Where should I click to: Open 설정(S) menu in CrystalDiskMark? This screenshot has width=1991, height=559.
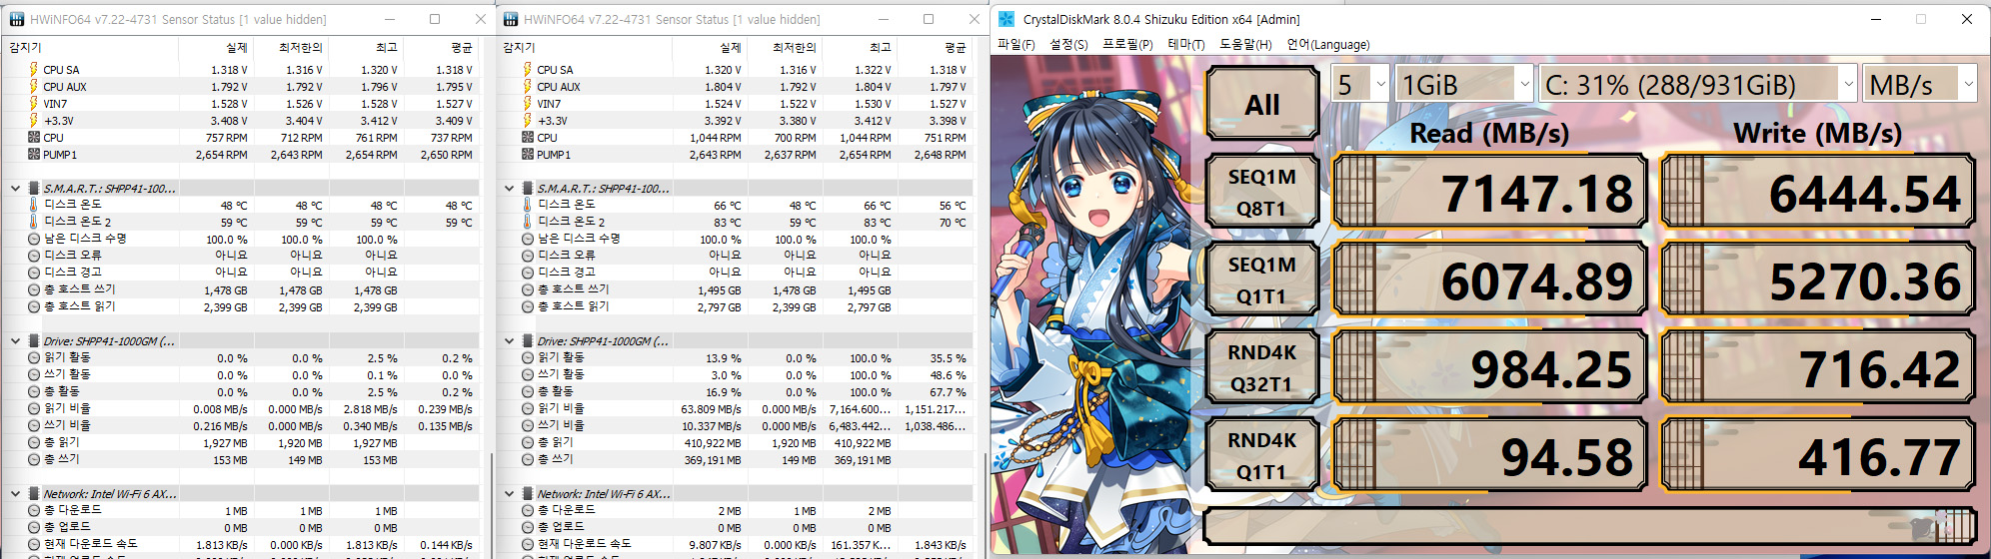(1068, 44)
